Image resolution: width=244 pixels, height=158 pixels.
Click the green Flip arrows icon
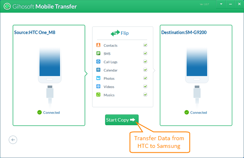point(115,33)
